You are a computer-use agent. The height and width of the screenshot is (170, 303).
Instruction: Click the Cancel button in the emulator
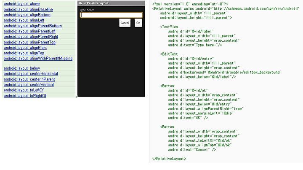pos(125,23)
